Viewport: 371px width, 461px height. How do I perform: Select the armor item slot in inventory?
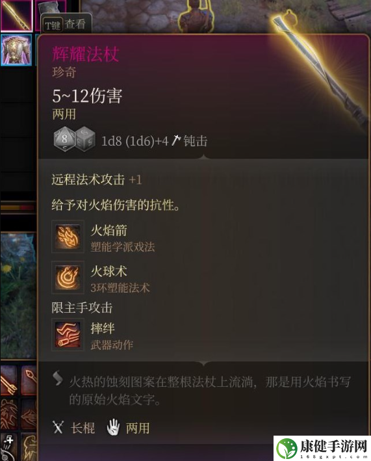click(16, 49)
